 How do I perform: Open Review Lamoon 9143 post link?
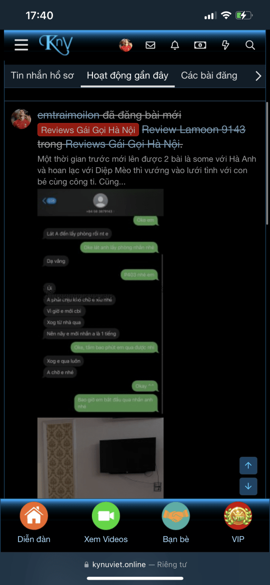(194, 130)
